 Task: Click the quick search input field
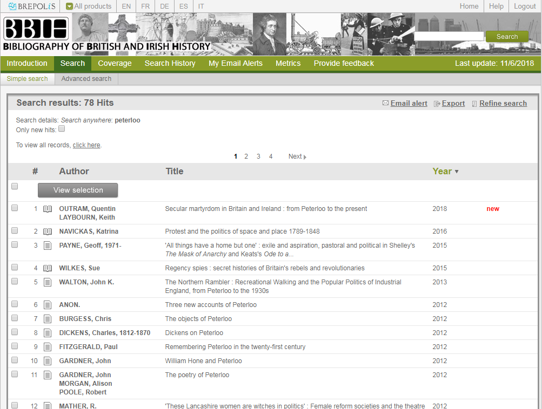[x=449, y=36]
